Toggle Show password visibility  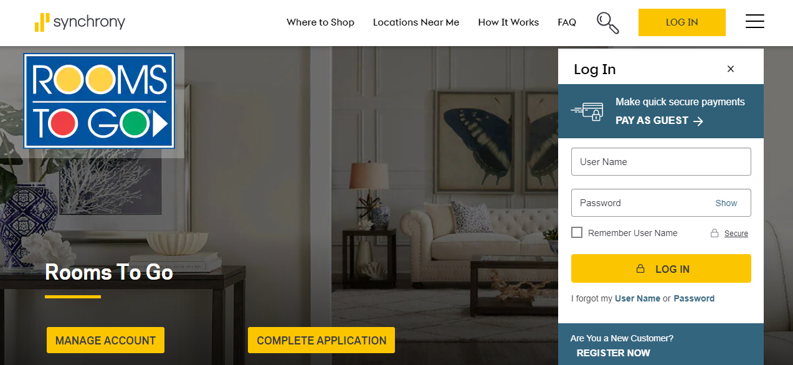tap(726, 203)
